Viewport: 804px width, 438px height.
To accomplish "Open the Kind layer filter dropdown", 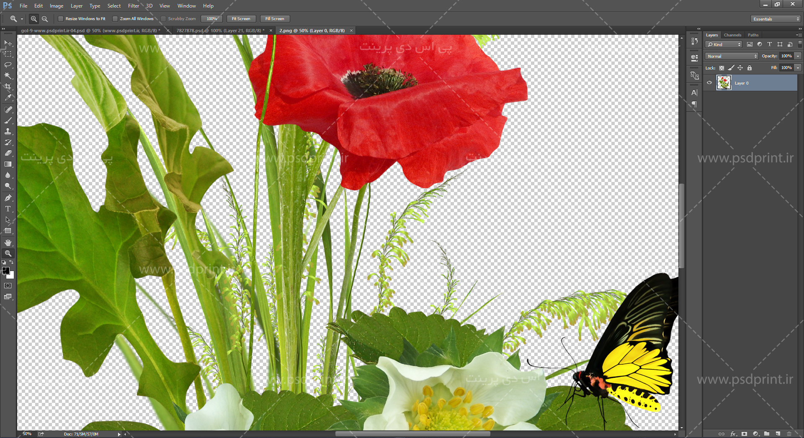I will tap(724, 44).
